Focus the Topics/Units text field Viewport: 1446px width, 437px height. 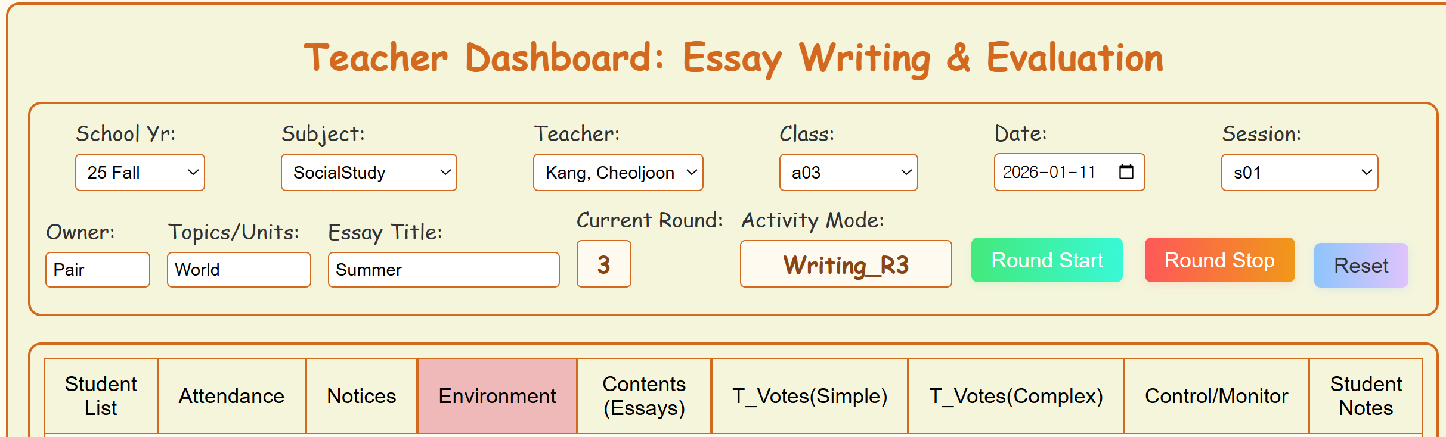pyautogui.click(x=239, y=270)
